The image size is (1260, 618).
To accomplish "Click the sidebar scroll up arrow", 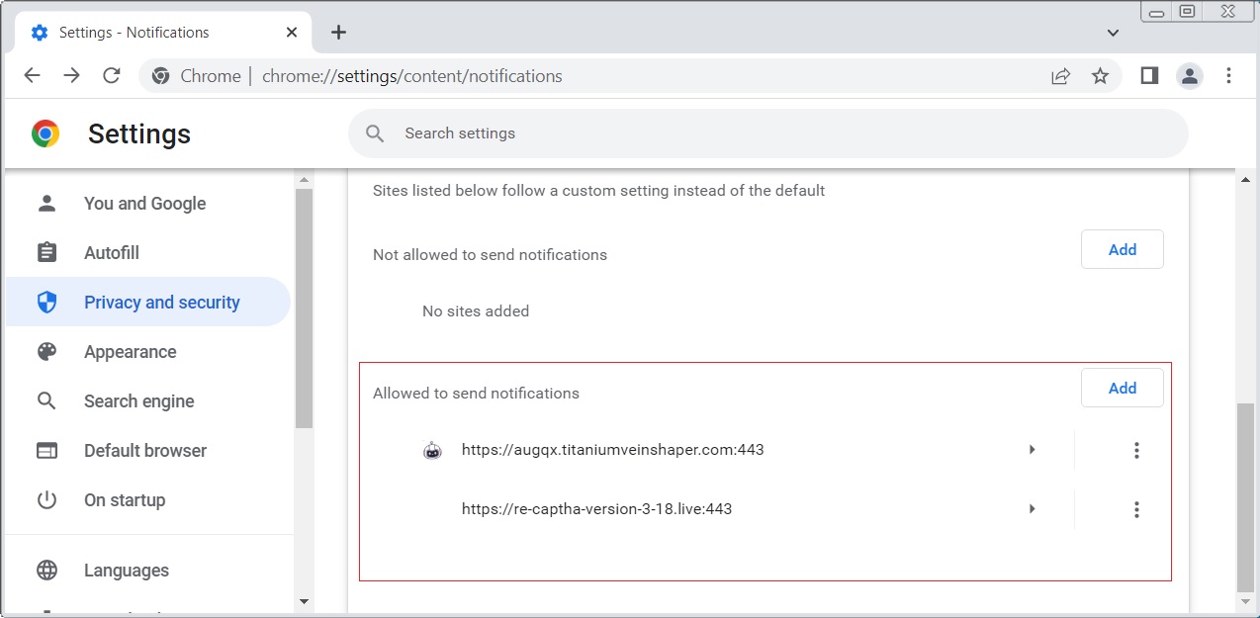I will [304, 180].
